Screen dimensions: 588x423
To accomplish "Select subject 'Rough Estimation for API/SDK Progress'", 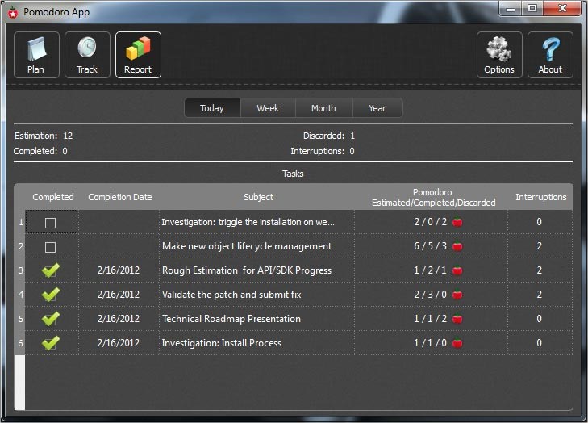I will [x=247, y=270].
